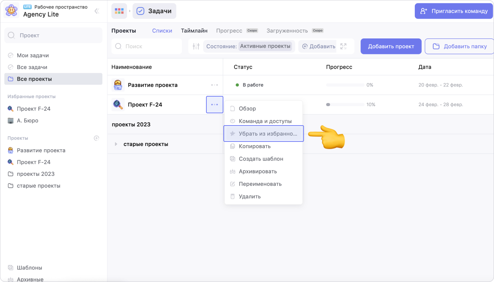Click the Загруженность tab marked Скоро
Image resolution: width=494 pixels, height=282 pixels.
click(295, 31)
